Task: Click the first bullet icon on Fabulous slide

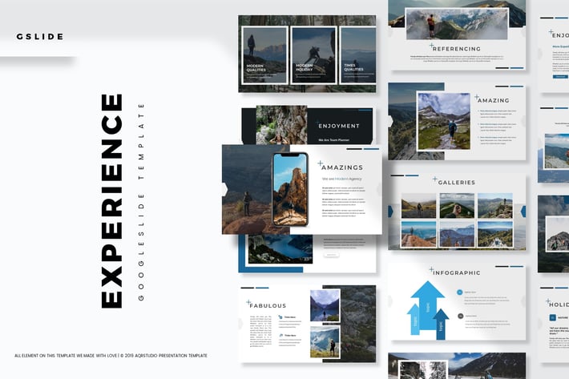Action: pyautogui.click(x=280, y=317)
